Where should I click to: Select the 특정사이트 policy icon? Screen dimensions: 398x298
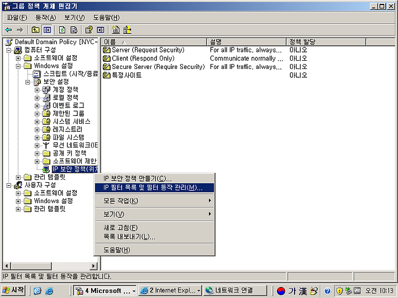click(x=106, y=75)
